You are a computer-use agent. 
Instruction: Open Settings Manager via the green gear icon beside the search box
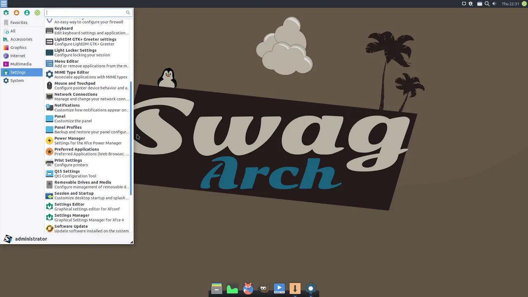pyautogui.click(x=6, y=13)
